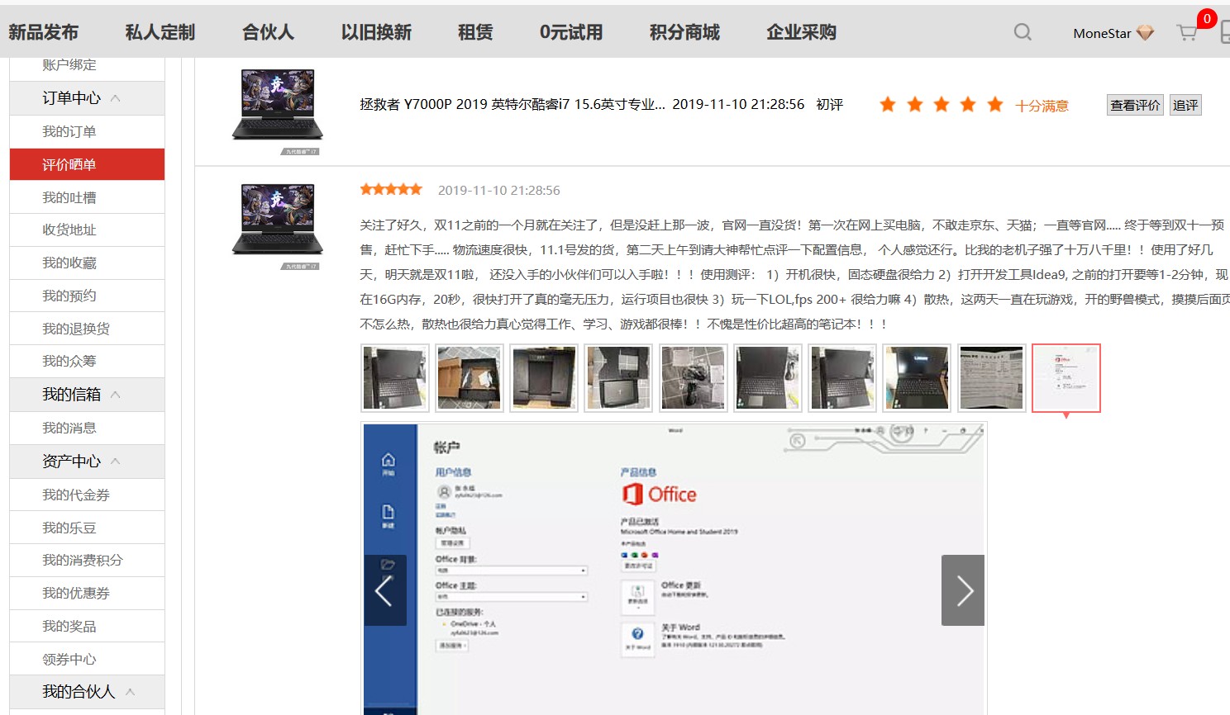Collapse the 订单中心 section
This screenshot has width=1230, height=715.
click(x=115, y=98)
